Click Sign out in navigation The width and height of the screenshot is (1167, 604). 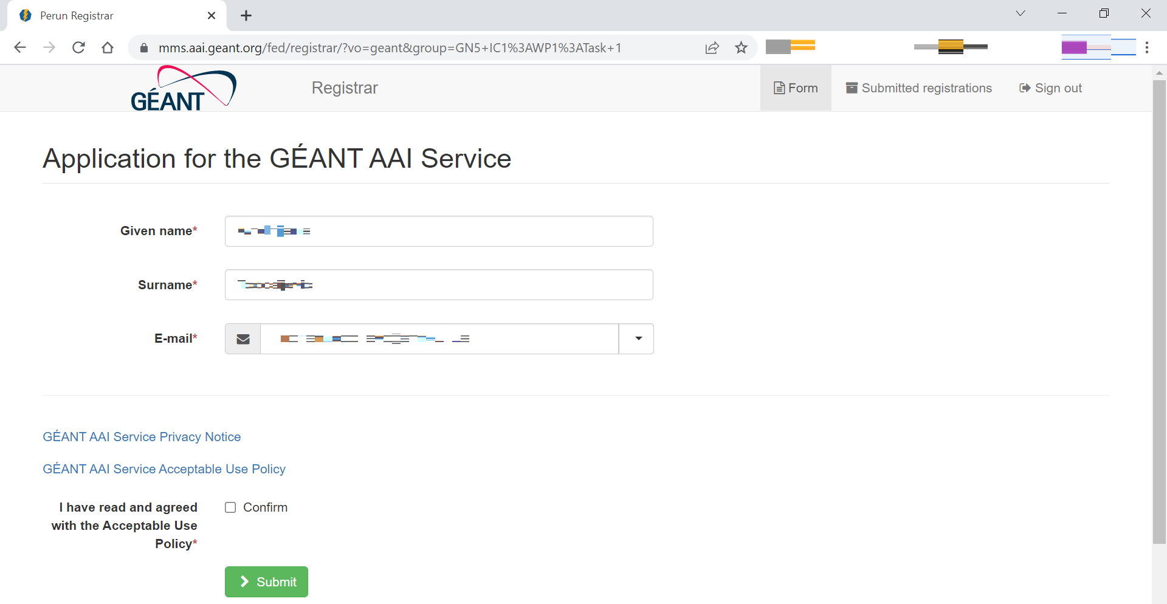(1051, 88)
